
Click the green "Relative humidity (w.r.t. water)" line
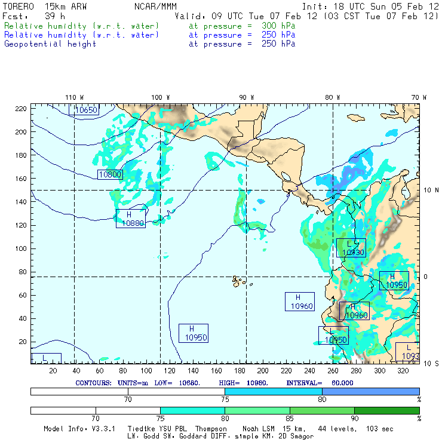pos(81,26)
